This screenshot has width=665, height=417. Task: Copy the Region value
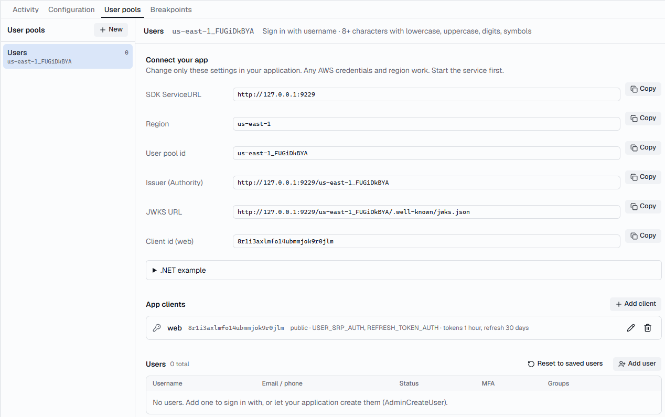pyautogui.click(x=643, y=118)
